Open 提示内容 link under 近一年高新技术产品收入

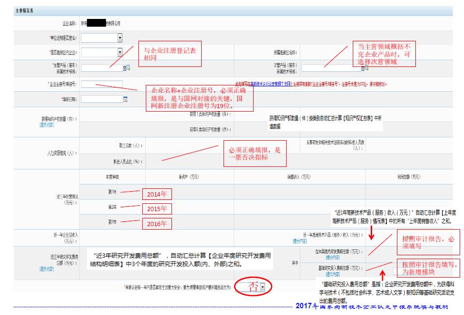coord(299,241)
